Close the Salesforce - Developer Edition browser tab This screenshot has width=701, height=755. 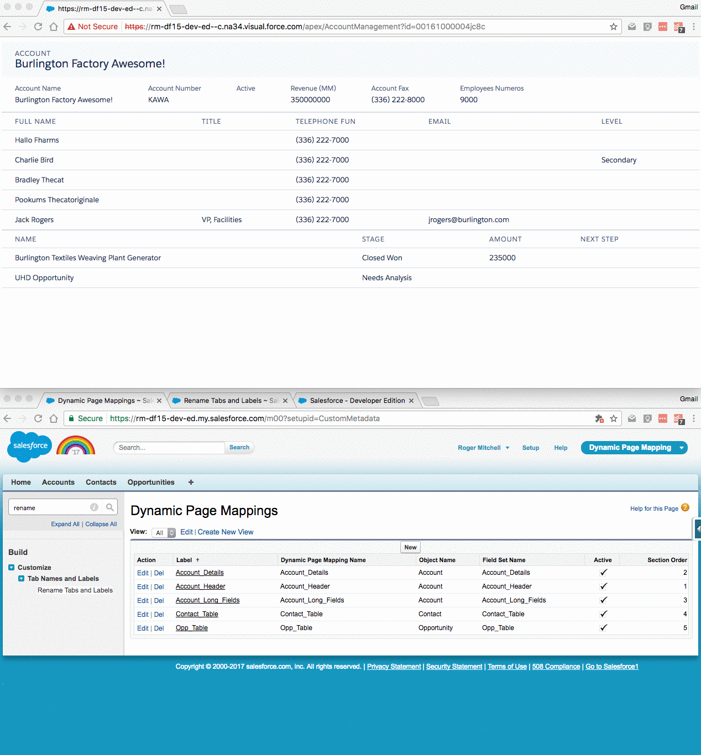pos(411,401)
